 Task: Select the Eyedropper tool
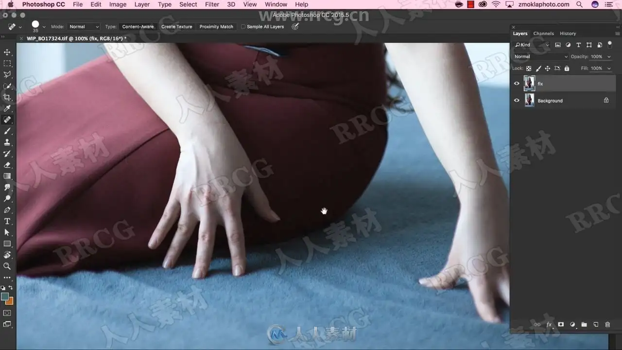(7, 108)
